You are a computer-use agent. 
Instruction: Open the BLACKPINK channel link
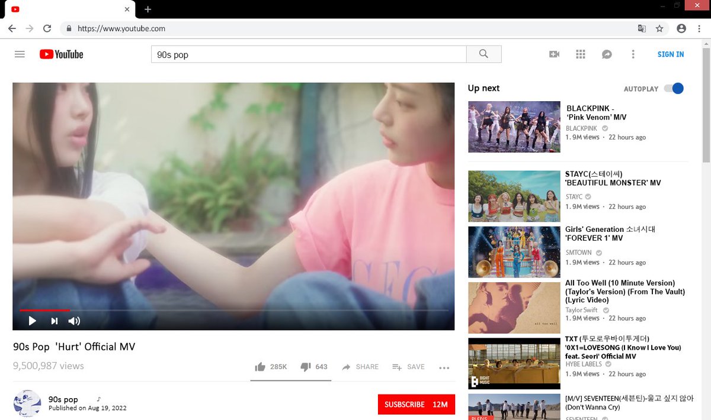[x=582, y=128]
